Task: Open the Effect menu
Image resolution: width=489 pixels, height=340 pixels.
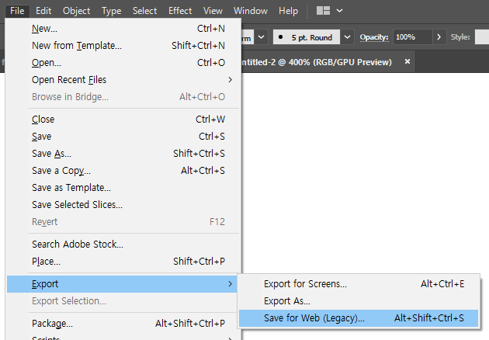Action: click(x=180, y=11)
